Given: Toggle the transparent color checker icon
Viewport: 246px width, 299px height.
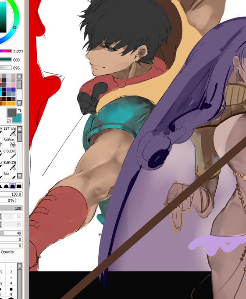Looking at the screenshot, I should click(x=9, y=121).
